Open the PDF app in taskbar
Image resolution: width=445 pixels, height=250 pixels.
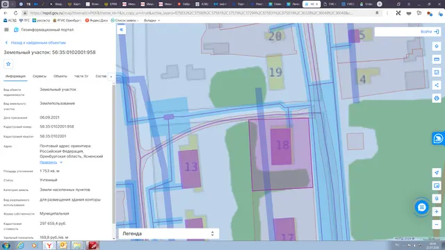[92, 245]
